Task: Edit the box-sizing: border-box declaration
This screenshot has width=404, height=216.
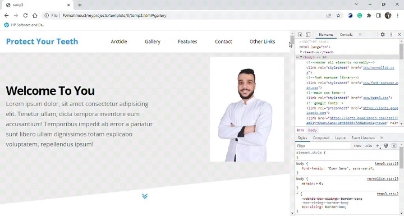Action: pyautogui.click(x=324, y=206)
